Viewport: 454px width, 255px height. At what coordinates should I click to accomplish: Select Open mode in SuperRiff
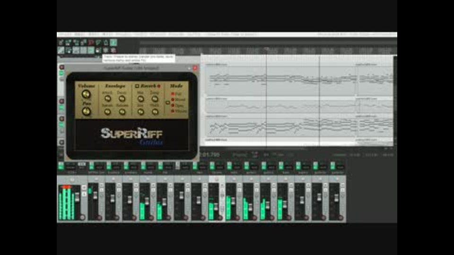pyautogui.click(x=173, y=105)
